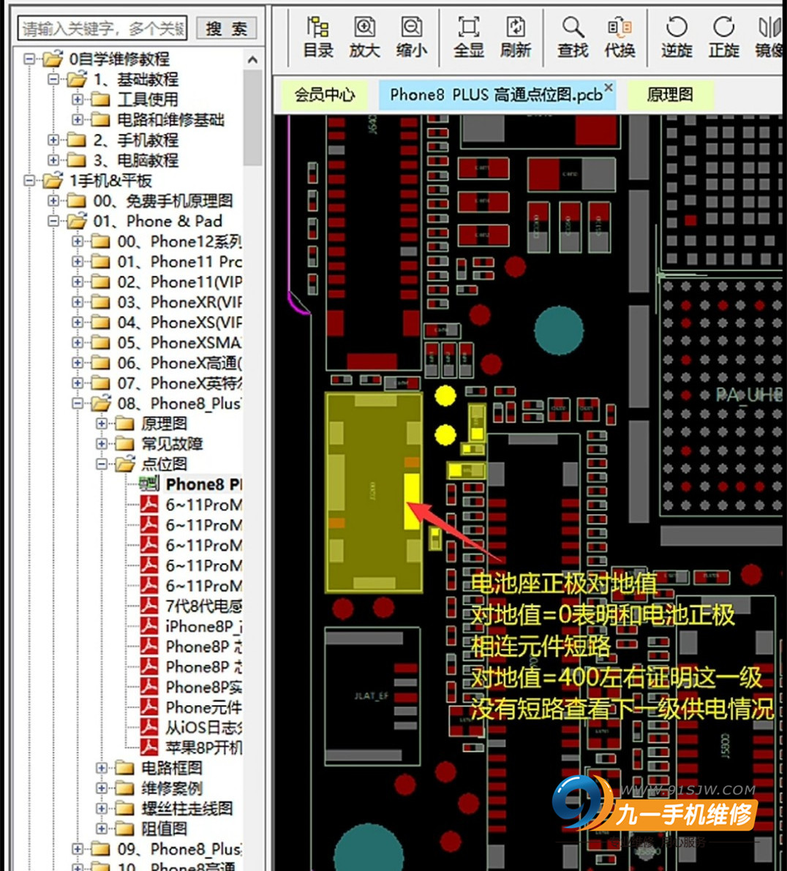Click the folder icon of 2、手机教程
Viewport: 787px width, 871px height.
click(x=77, y=140)
